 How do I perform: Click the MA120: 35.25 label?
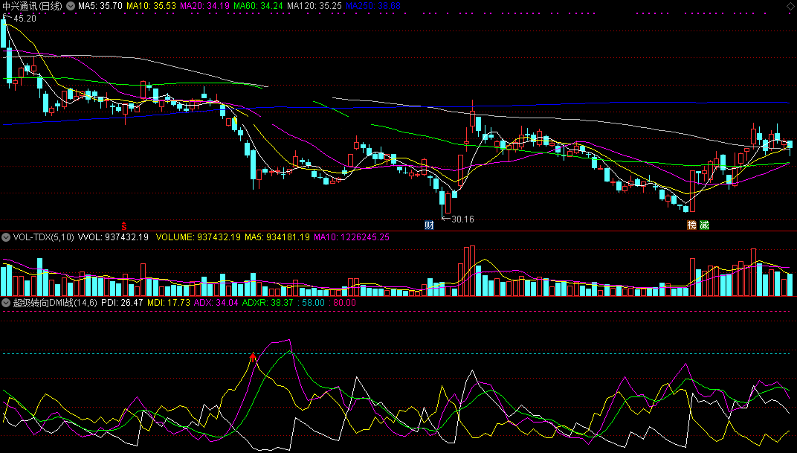(x=314, y=6)
